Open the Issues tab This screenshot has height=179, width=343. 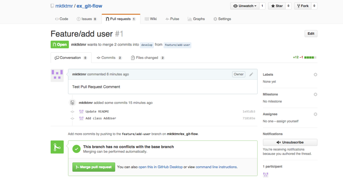(x=87, y=19)
